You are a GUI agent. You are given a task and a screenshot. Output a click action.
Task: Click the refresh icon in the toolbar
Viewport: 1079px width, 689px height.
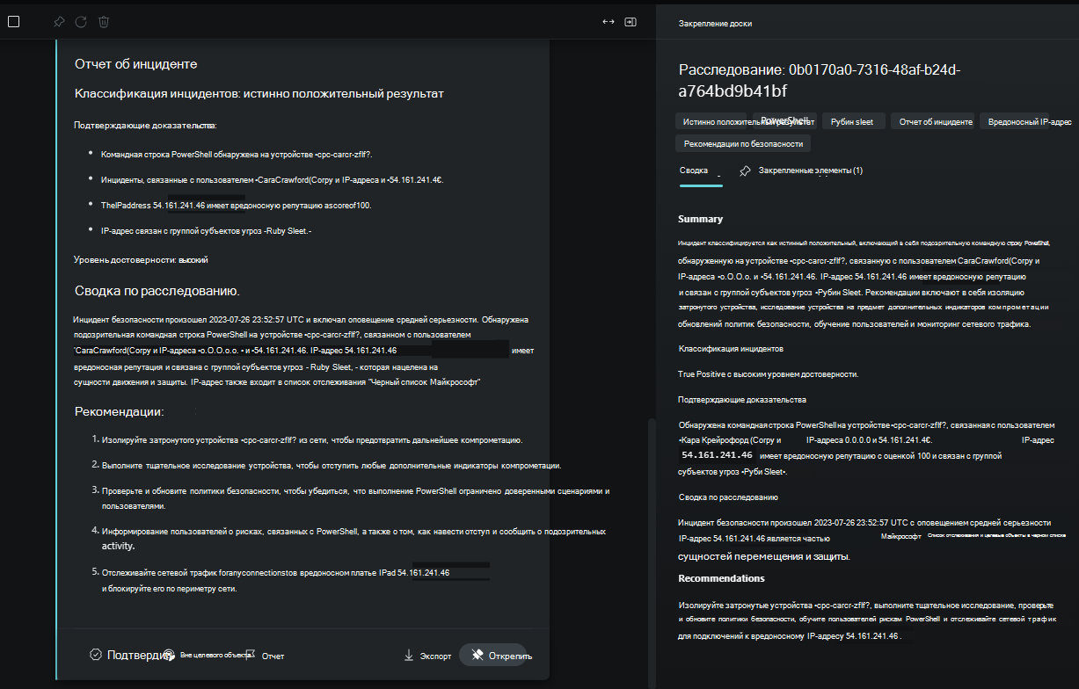81,22
